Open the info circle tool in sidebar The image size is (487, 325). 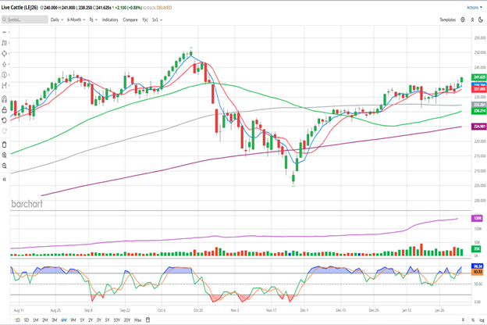point(5,75)
